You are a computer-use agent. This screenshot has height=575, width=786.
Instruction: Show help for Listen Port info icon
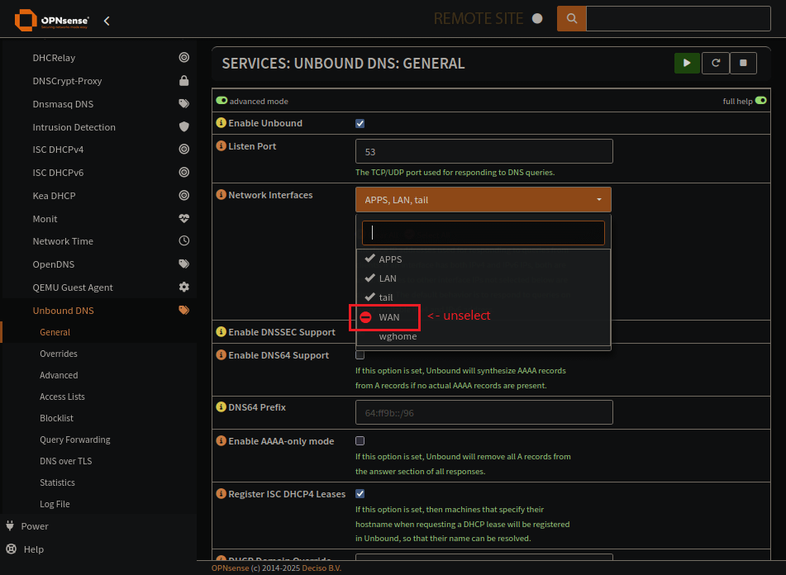click(221, 145)
